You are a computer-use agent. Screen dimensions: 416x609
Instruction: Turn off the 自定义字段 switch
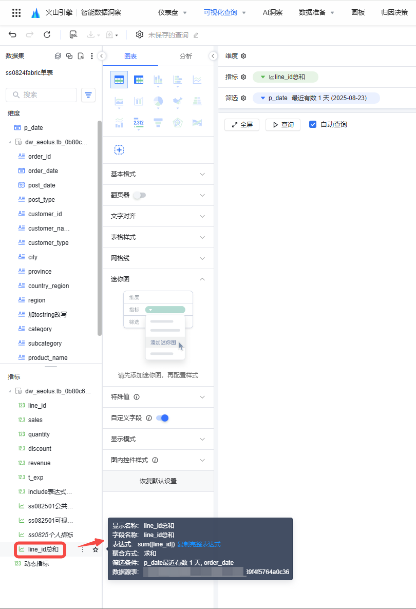coord(162,418)
